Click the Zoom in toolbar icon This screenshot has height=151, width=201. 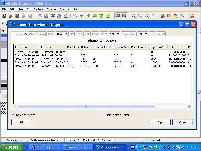134,16
